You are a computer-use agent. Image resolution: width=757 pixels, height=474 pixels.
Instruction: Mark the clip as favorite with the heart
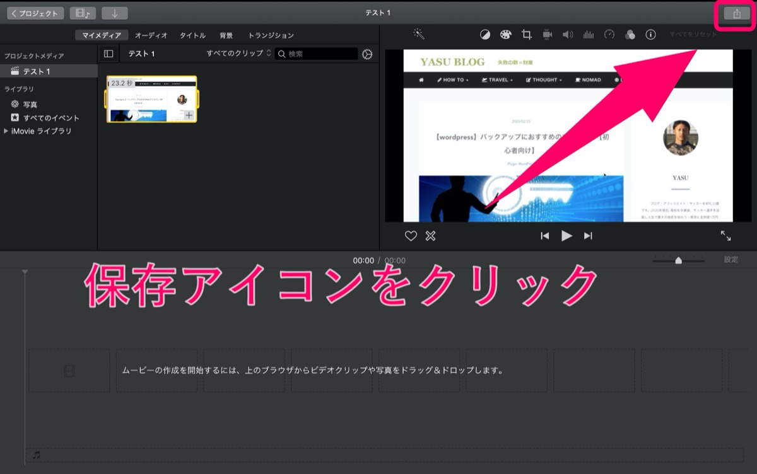tap(411, 236)
